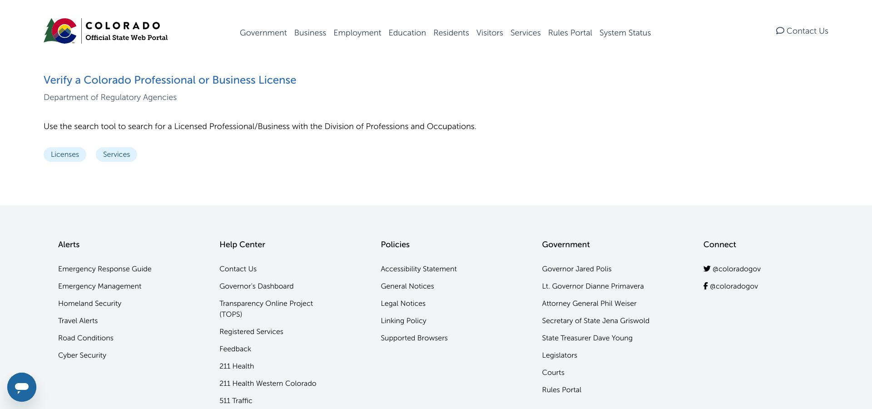
Task: Go to the Governor's Dashboard link
Action: pyautogui.click(x=257, y=286)
